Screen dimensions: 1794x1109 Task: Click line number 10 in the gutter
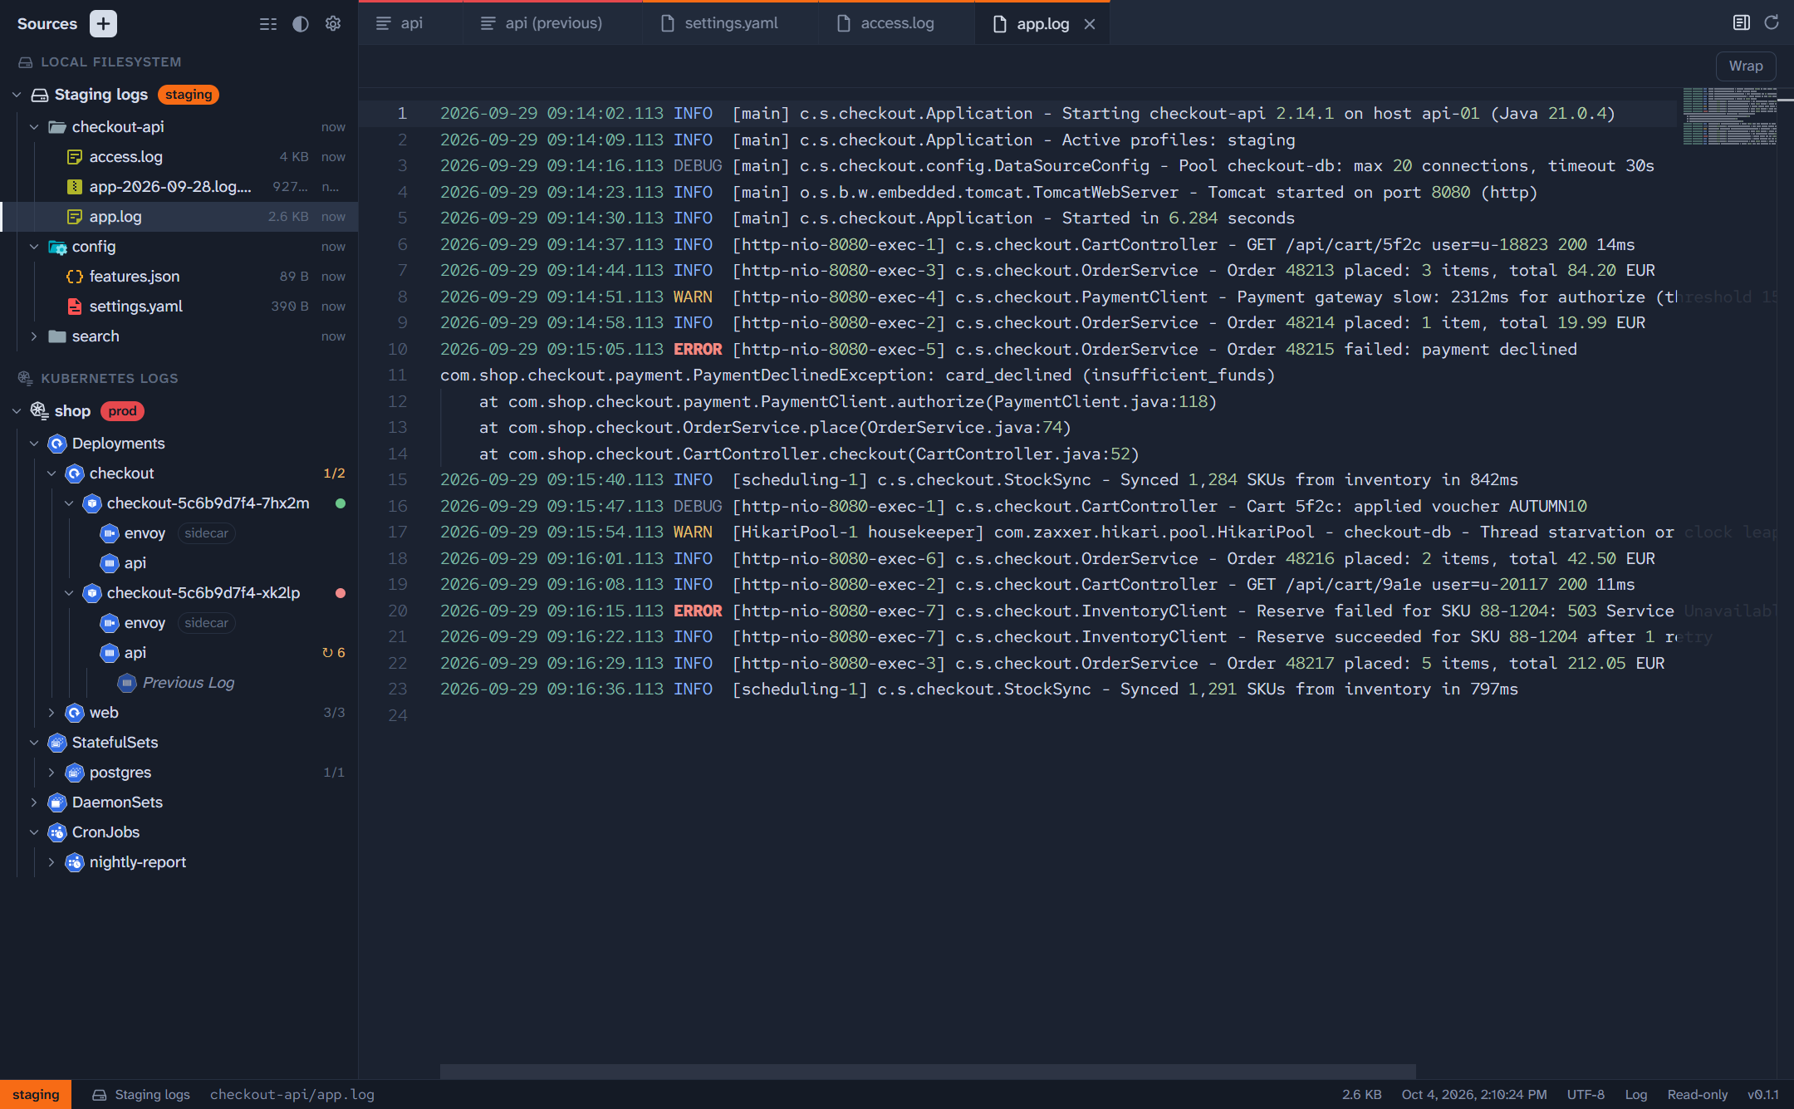click(398, 350)
